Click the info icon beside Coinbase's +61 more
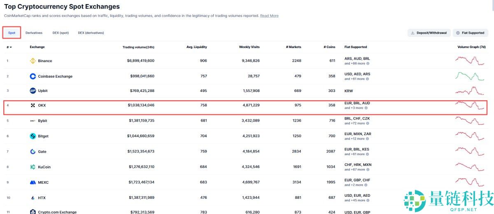This screenshot has height=214, width=494. tap(368, 79)
